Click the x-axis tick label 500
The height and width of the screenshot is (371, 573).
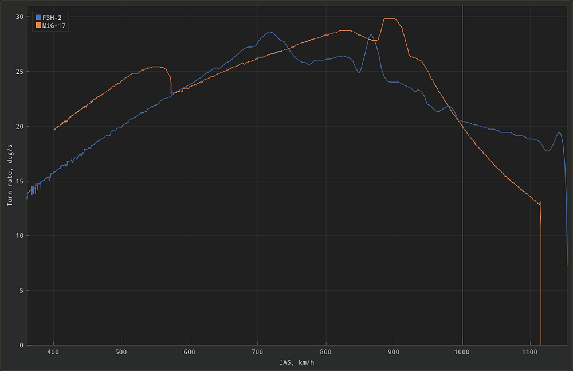coord(121,352)
